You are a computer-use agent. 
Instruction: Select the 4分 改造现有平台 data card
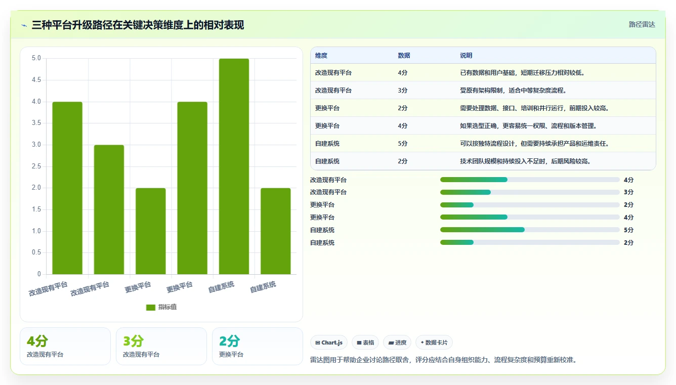tap(65, 346)
